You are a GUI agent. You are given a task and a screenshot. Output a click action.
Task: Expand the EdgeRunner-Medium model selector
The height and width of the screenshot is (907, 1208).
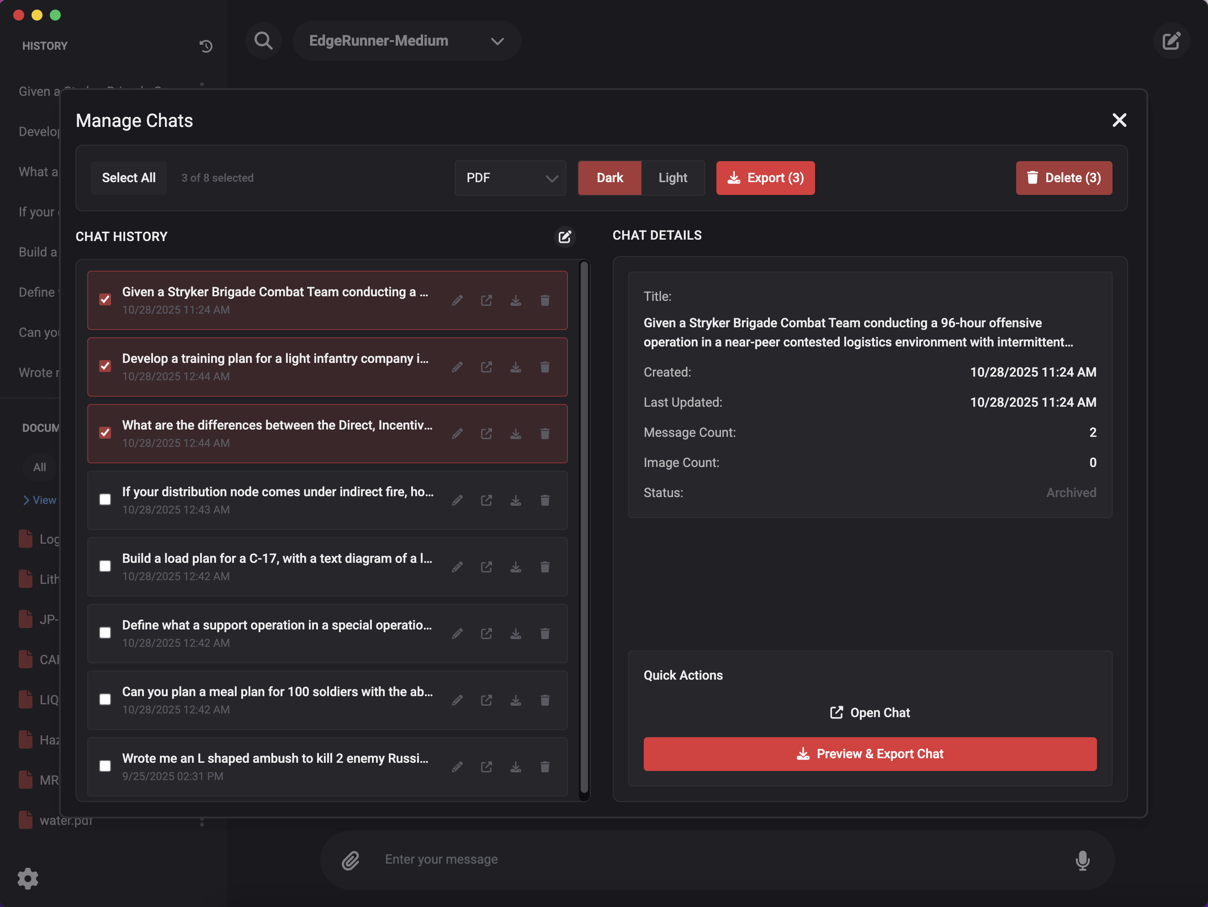click(x=406, y=41)
